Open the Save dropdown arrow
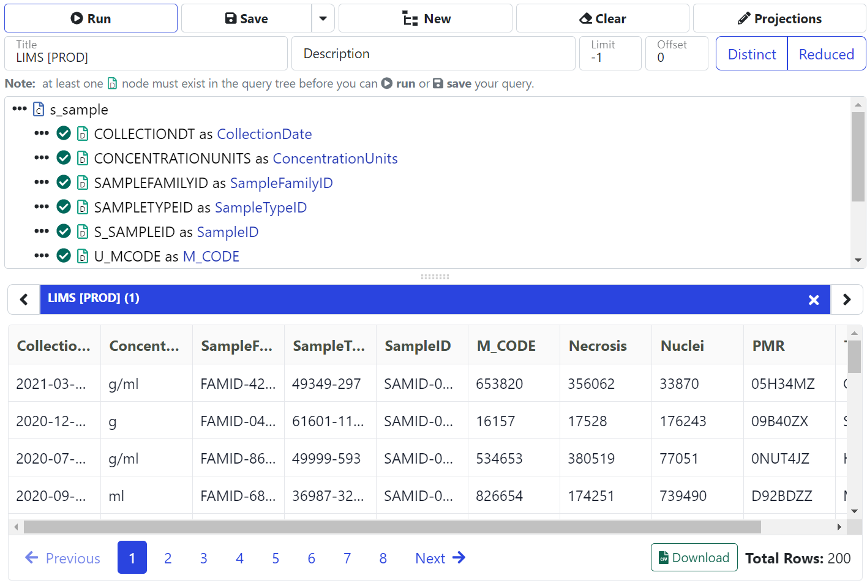 (323, 18)
